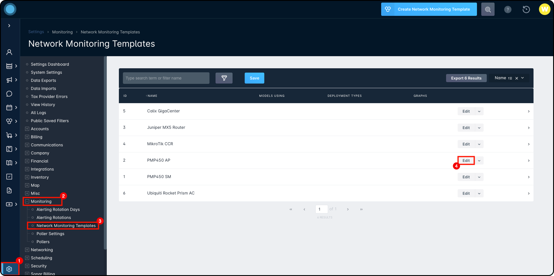Open the recent history clock icon
554x276 pixels.
click(x=526, y=10)
